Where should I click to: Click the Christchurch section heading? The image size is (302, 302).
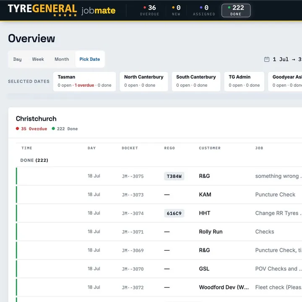pos(36,119)
